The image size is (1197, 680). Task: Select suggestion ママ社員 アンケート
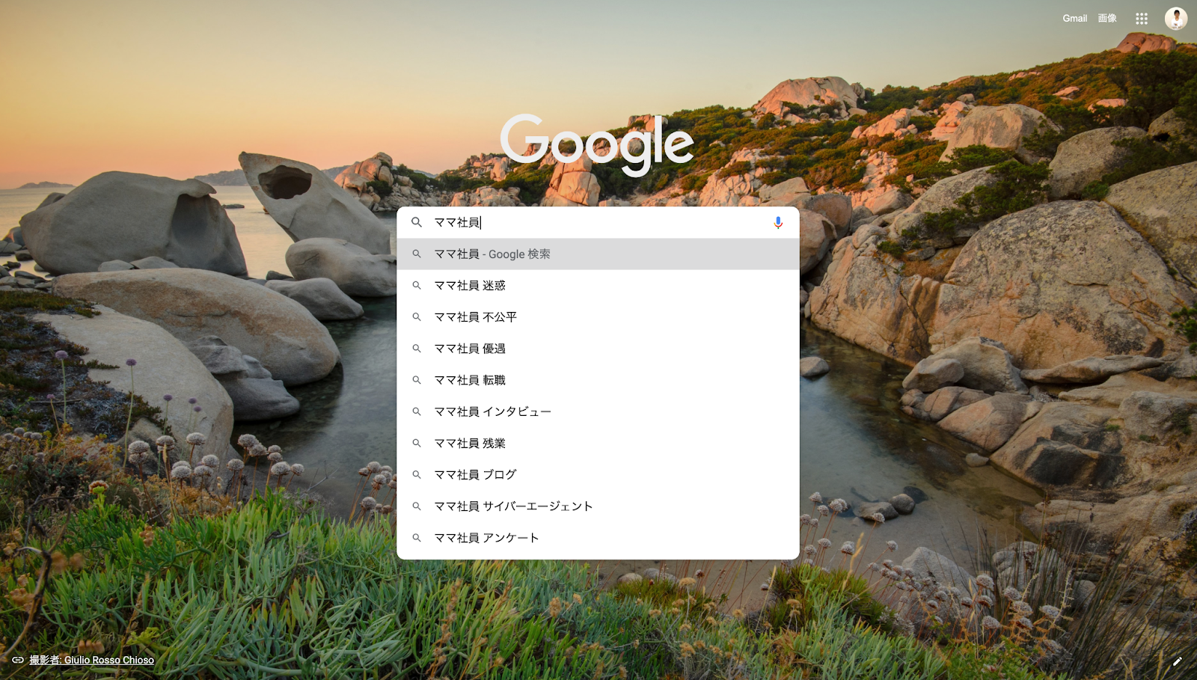tap(598, 538)
